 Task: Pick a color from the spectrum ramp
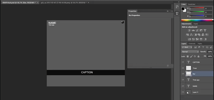click(x=197, y=20)
